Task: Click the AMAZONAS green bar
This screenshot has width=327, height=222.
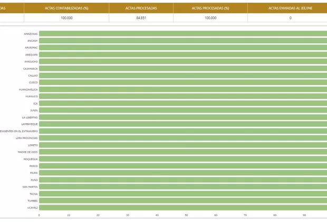Action: tap(182, 34)
